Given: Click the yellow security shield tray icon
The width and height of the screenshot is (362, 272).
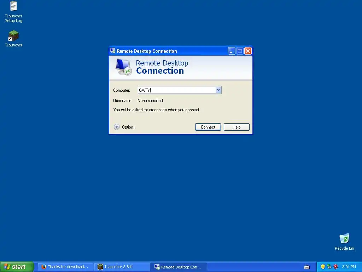Looking at the screenshot, I should tap(323, 267).
